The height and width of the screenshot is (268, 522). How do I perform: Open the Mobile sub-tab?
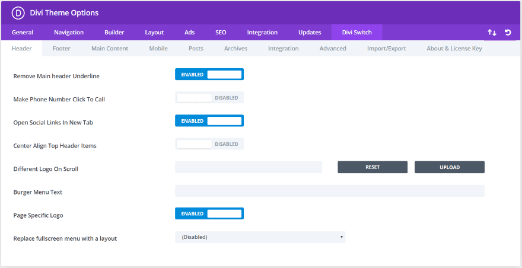[158, 48]
